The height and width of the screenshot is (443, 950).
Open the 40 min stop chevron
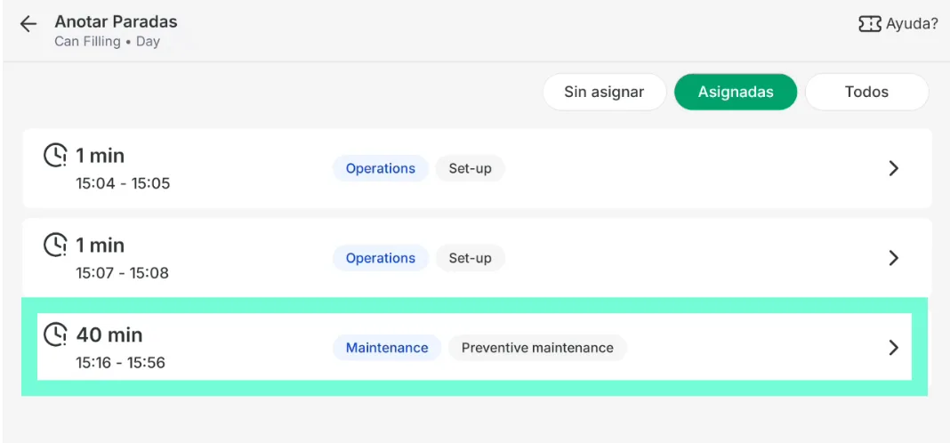[x=893, y=348]
